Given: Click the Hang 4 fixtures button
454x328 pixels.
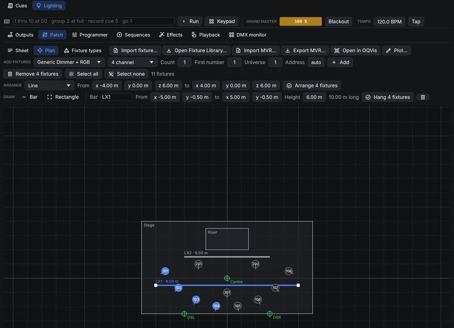Looking at the screenshot, I should point(388,97).
